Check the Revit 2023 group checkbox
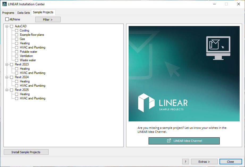This screenshot has height=167, width=245. 12,64
